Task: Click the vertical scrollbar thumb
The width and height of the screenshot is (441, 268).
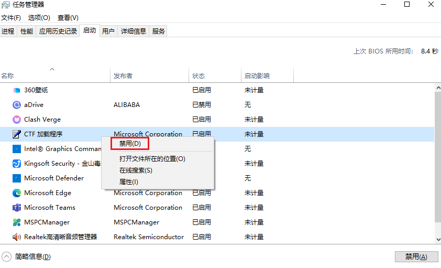Action: coord(438,157)
